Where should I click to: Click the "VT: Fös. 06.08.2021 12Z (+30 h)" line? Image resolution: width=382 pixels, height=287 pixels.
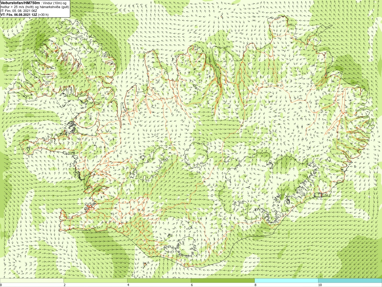24,15
